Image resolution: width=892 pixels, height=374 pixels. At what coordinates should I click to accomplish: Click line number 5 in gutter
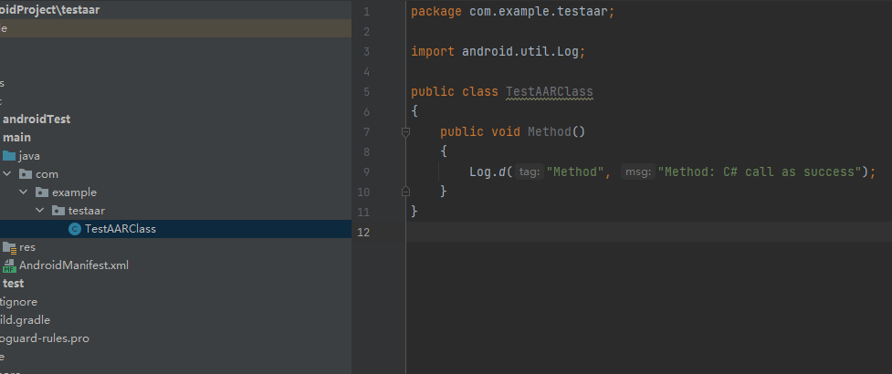(x=366, y=91)
